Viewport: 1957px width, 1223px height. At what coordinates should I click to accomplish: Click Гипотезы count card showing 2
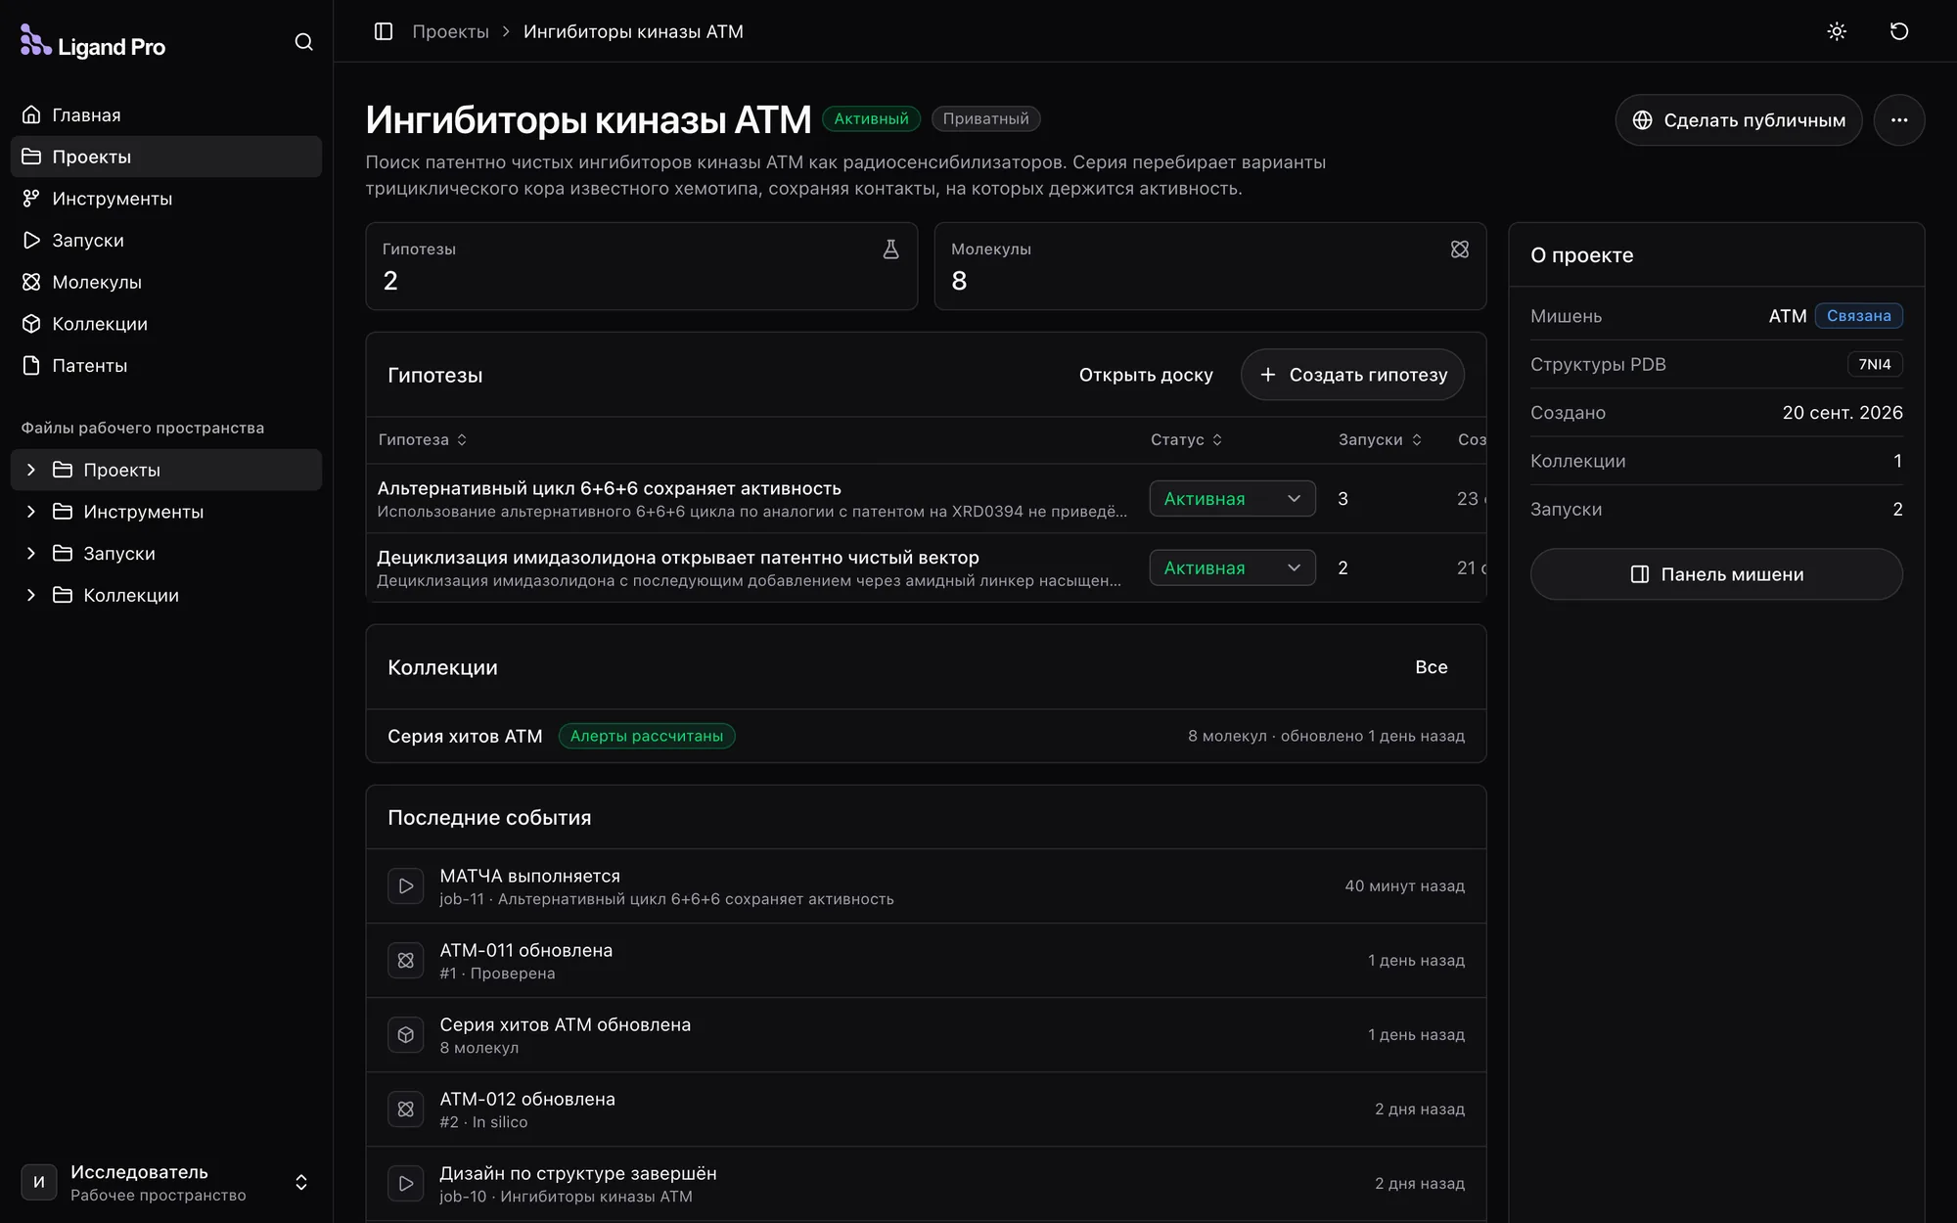pyautogui.click(x=642, y=266)
